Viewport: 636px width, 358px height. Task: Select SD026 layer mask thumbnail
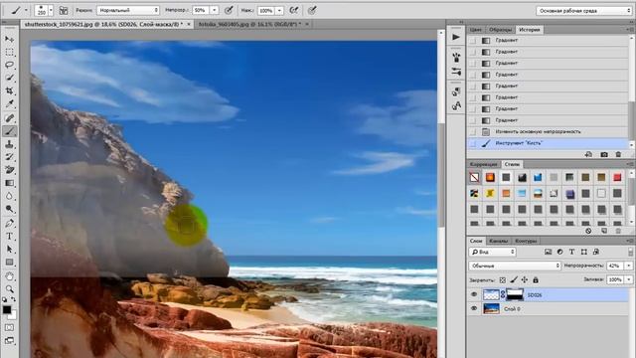click(515, 295)
